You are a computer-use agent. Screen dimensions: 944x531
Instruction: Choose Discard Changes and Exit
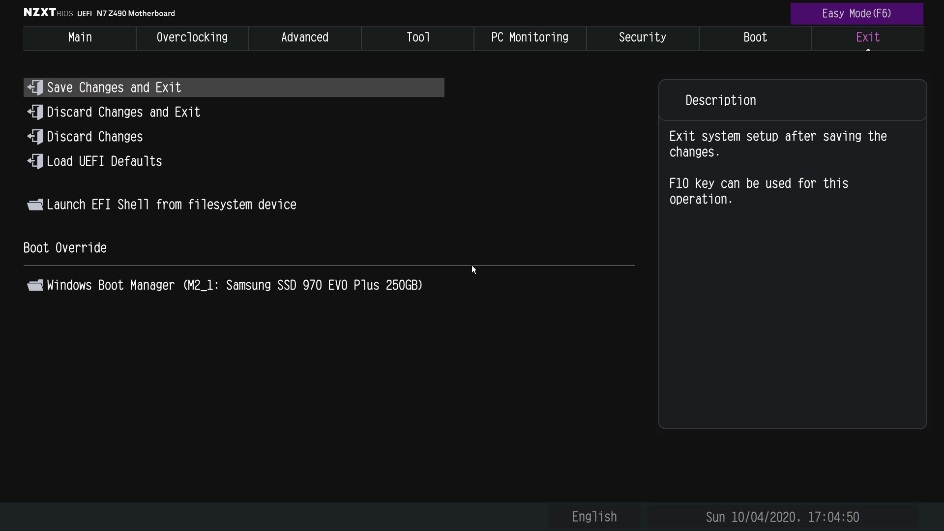[123, 112]
